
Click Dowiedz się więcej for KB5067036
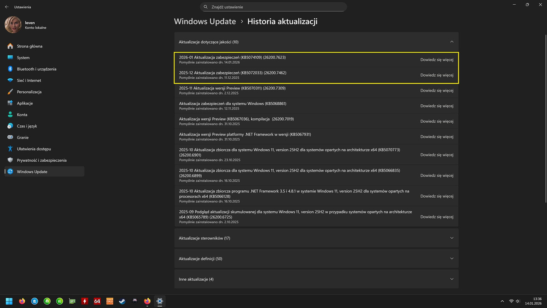[x=437, y=121]
